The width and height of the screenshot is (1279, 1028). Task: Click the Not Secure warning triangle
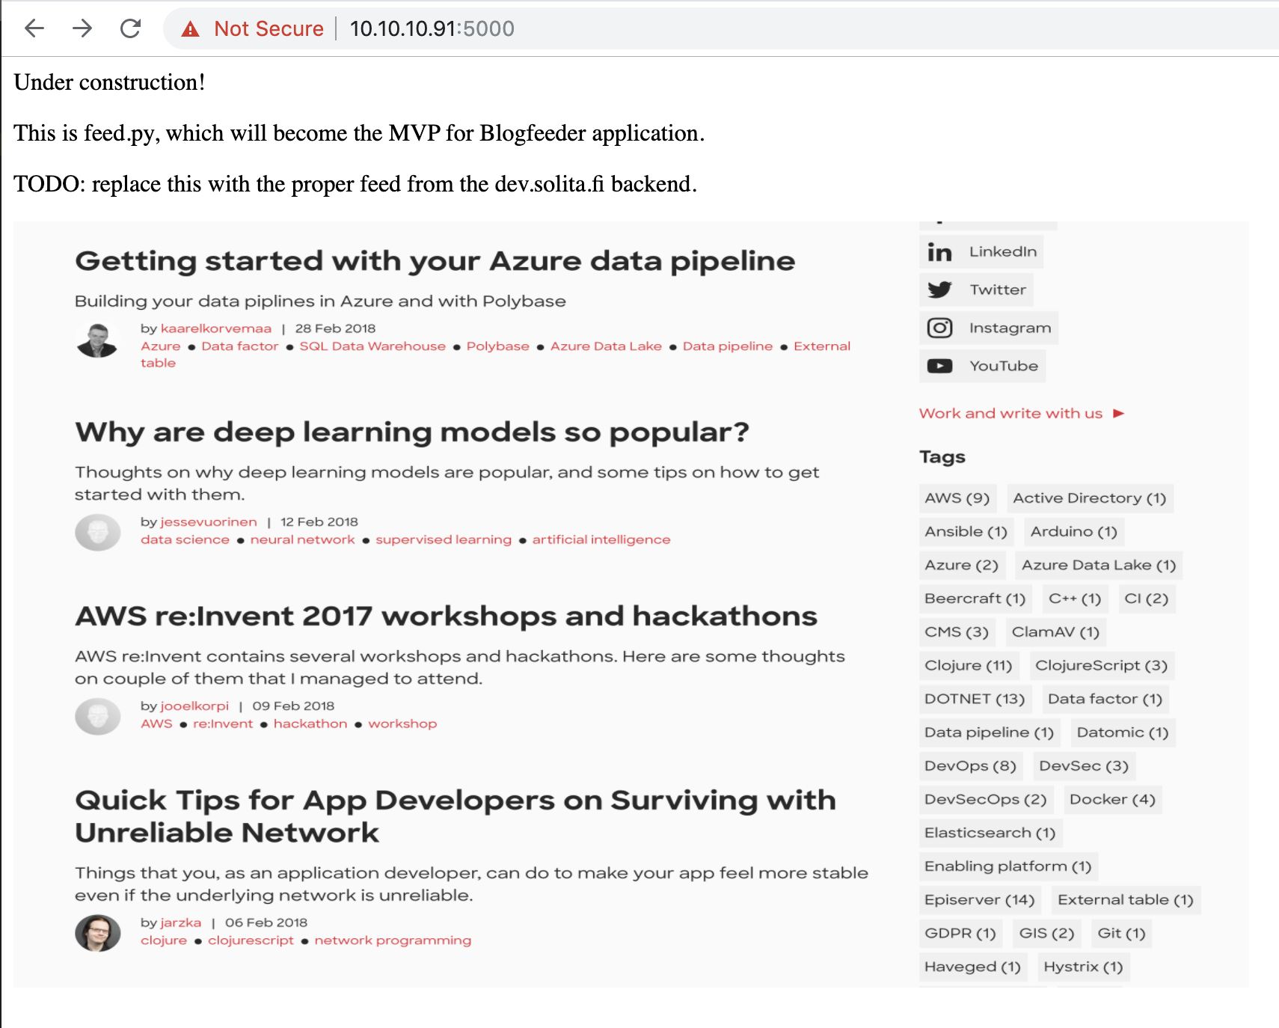[191, 29]
